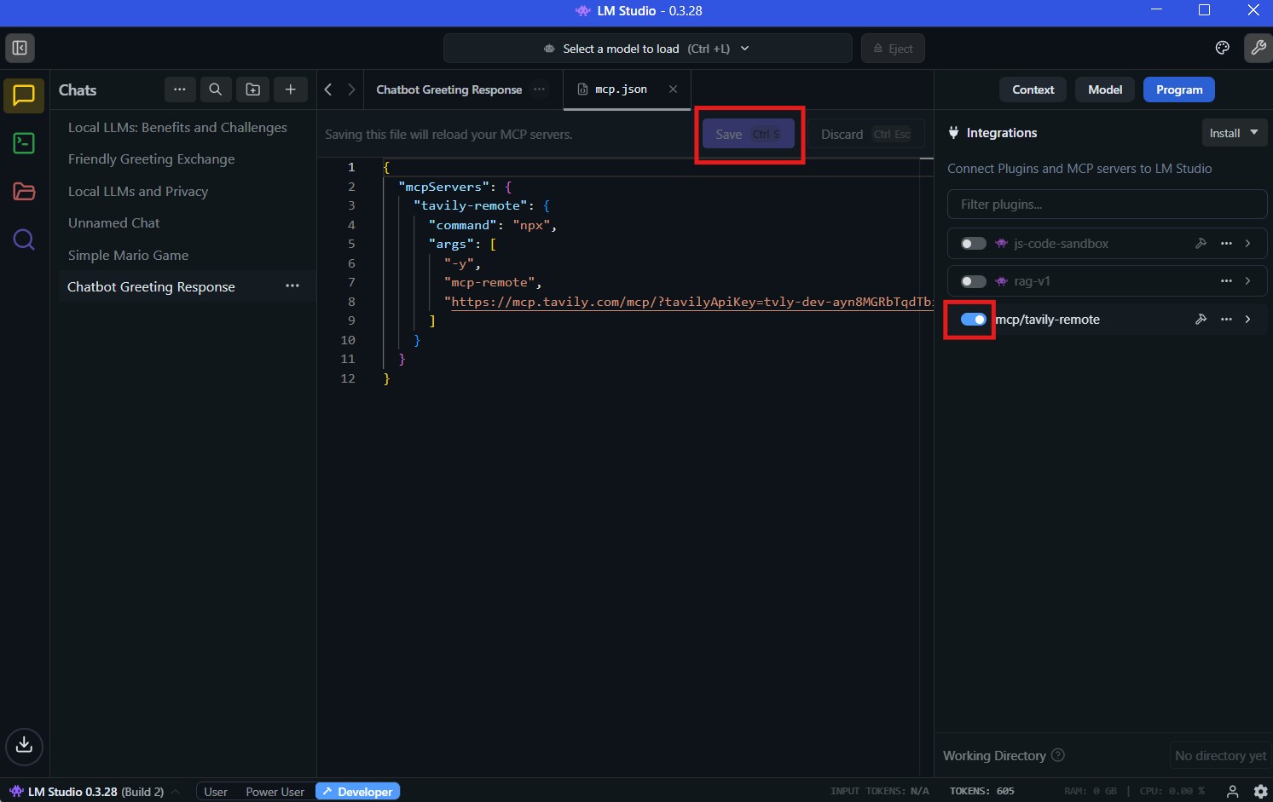The width and height of the screenshot is (1273, 802).
Task: Expand the mcp/tavily-remote chevron
Action: pos(1247,320)
